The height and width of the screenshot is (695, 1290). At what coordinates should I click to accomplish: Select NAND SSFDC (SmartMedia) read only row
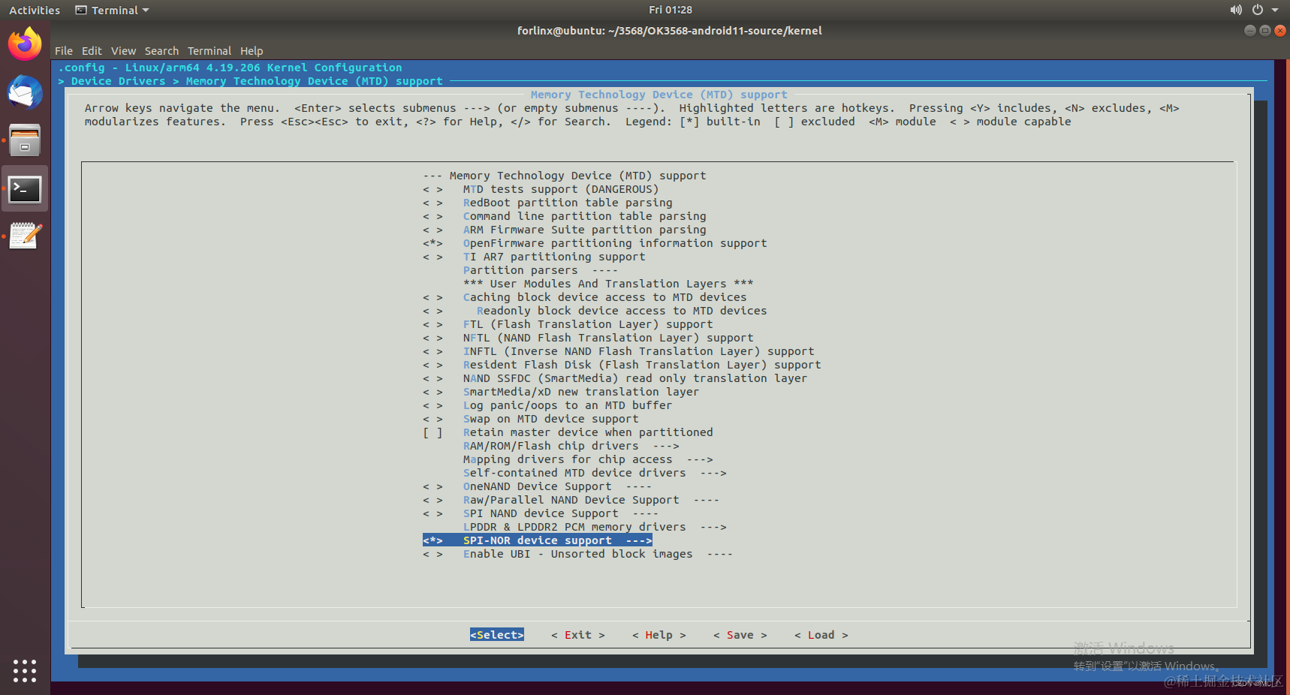coord(615,378)
